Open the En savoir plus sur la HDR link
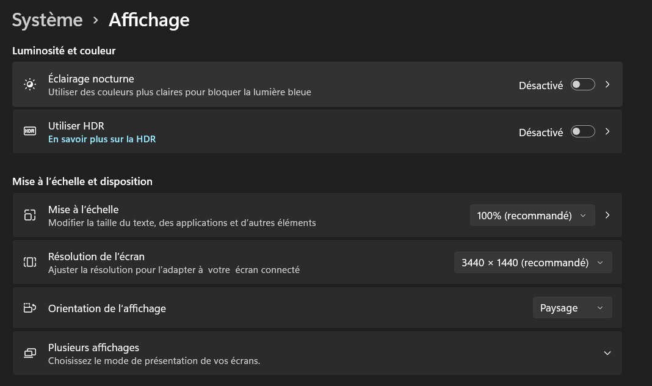Viewport: 652px width, 386px height. click(x=102, y=139)
